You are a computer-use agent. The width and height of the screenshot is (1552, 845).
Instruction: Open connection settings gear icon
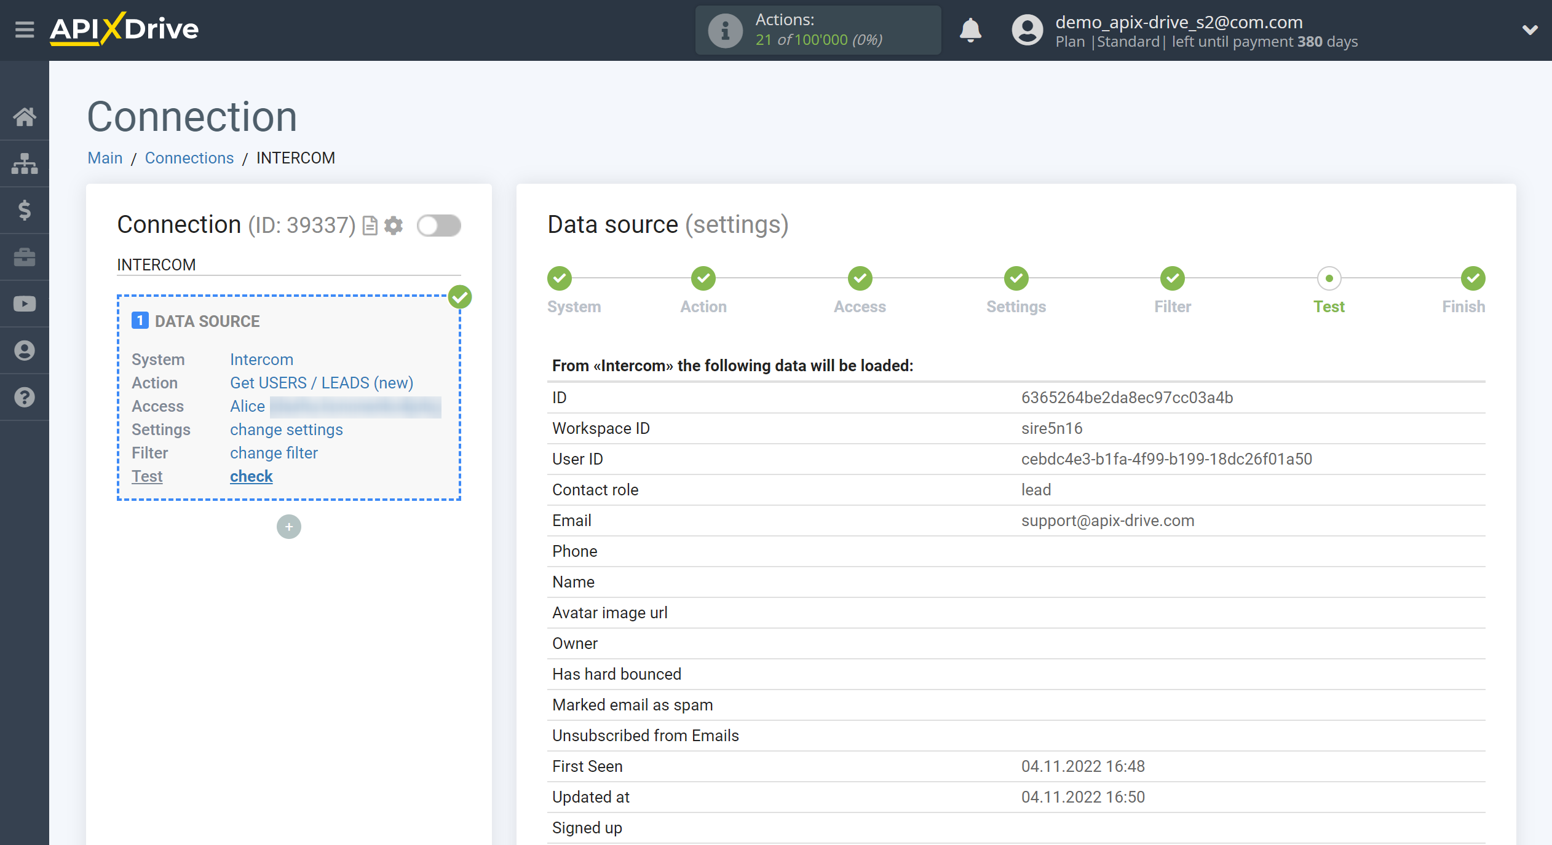pos(394,226)
